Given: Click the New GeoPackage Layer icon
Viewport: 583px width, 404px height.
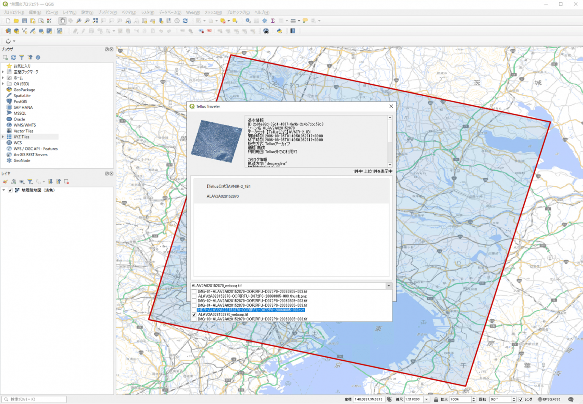Looking at the screenshot, I should 16,31.
